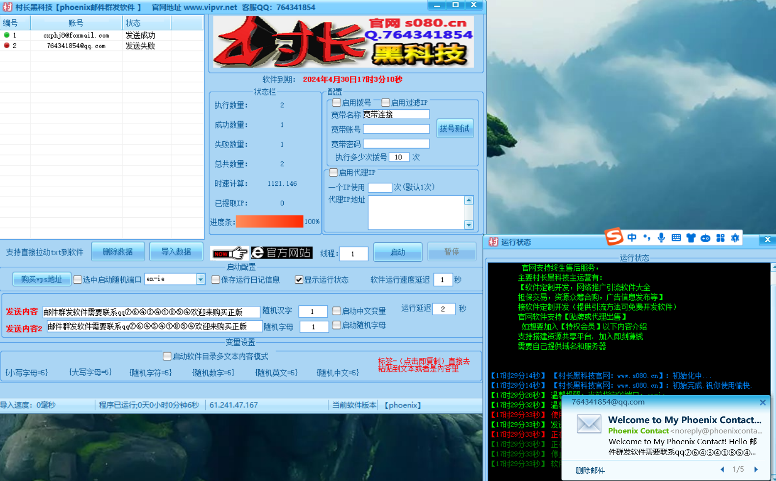The image size is (776, 481).
Task: Click the 运行状态 window app icon
Action: coord(493,242)
